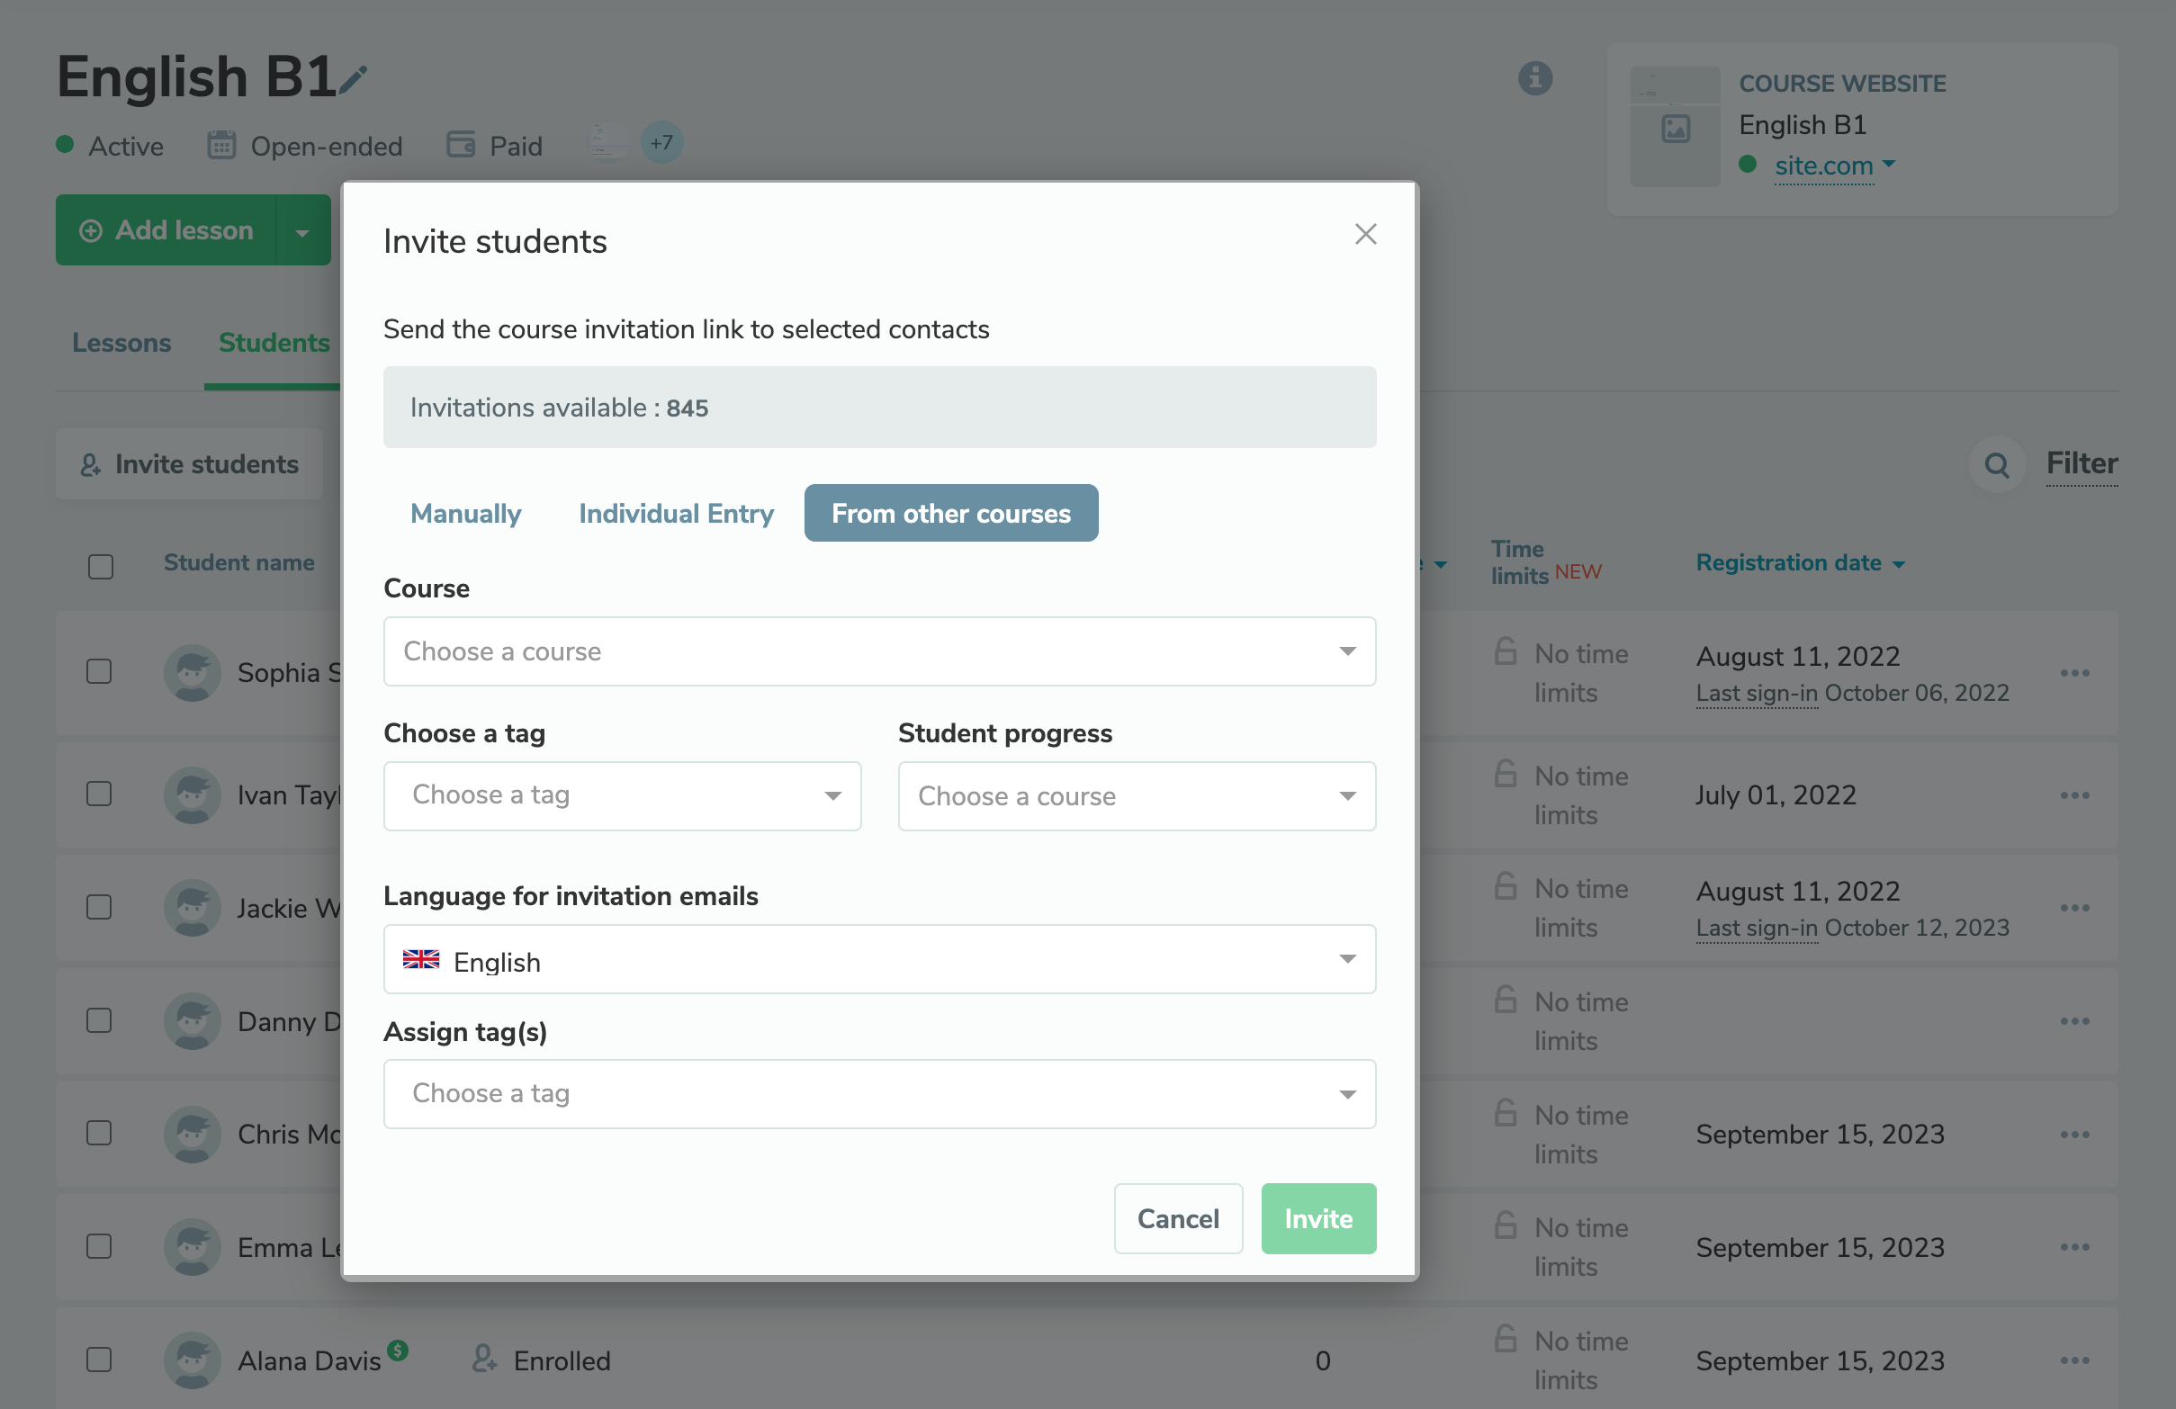Click the pencil icon beside English B1

tap(353, 80)
